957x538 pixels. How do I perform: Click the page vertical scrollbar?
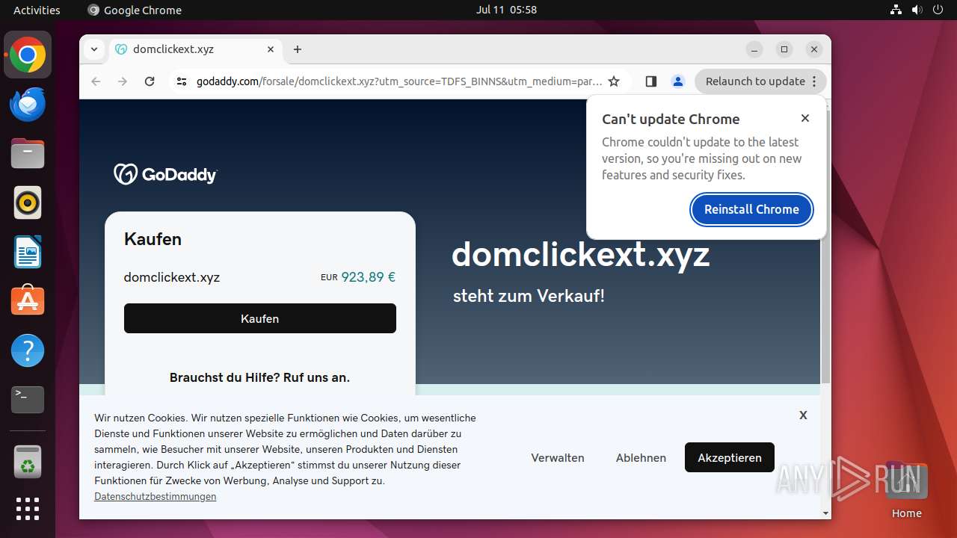(825, 247)
